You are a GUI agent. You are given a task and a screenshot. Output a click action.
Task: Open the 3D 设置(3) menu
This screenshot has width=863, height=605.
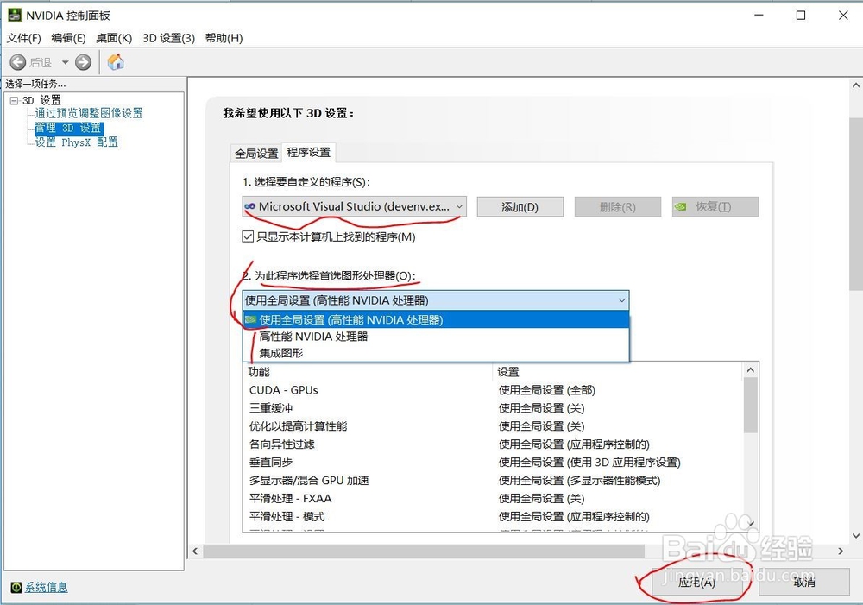168,38
